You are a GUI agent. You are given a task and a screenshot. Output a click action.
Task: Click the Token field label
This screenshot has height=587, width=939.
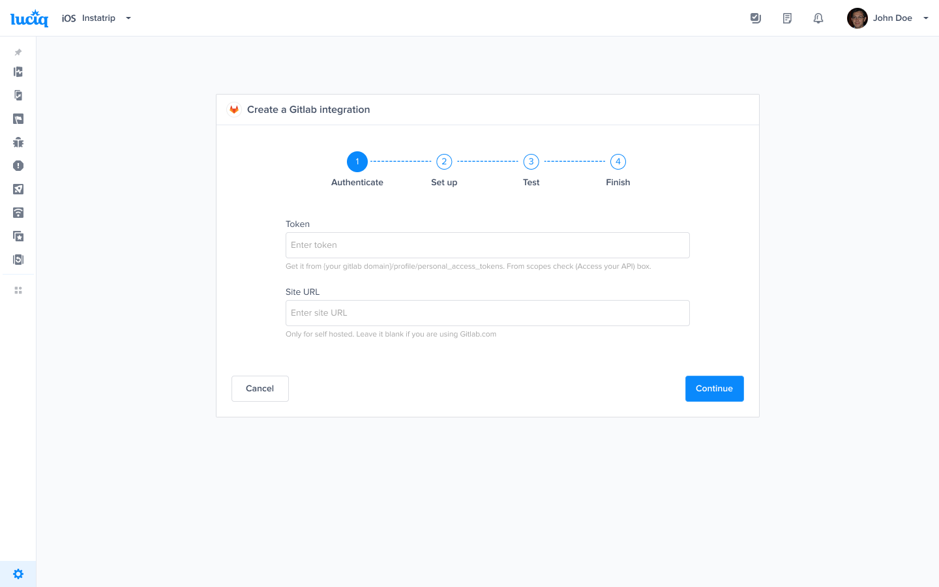(297, 224)
